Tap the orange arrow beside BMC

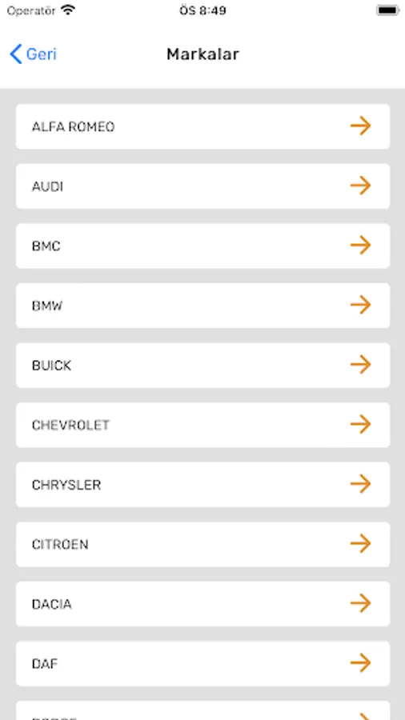[x=360, y=246]
